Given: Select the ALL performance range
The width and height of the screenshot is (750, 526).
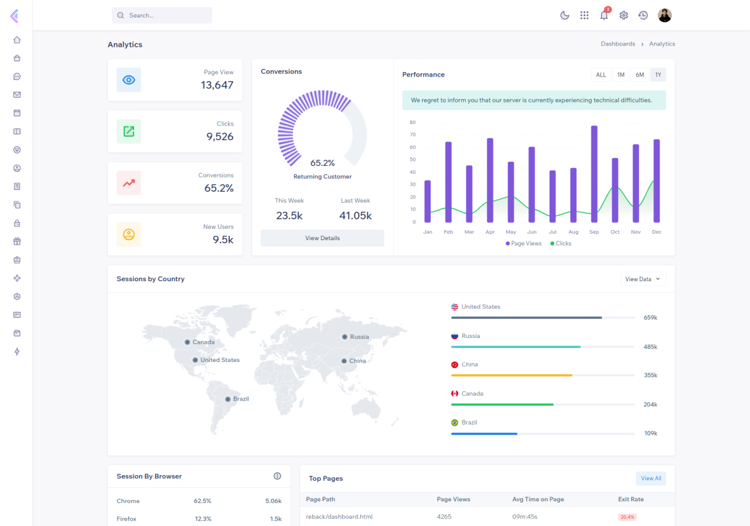Looking at the screenshot, I should [601, 74].
